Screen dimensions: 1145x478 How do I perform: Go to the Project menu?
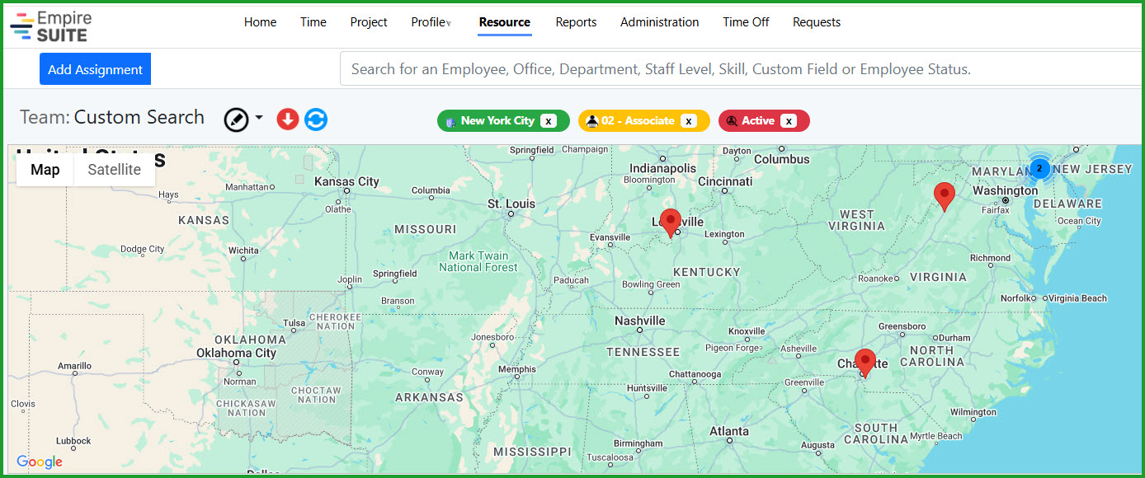(x=369, y=22)
